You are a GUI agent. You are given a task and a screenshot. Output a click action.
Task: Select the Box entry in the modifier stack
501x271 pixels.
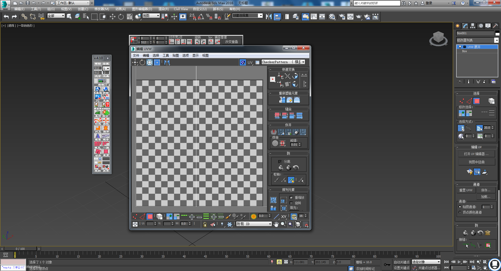(x=464, y=51)
